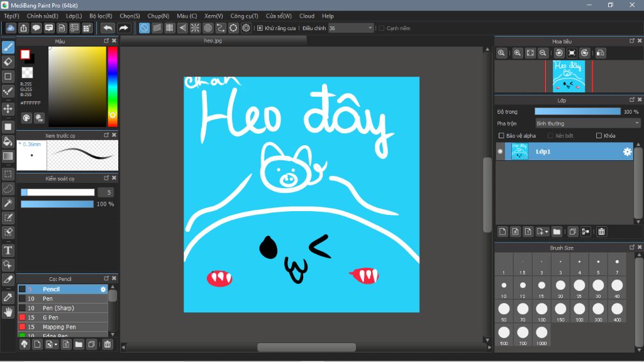The image size is (644, 362).
Task: Select the Pen (Sharp) brush
Action: pos(63,308)
